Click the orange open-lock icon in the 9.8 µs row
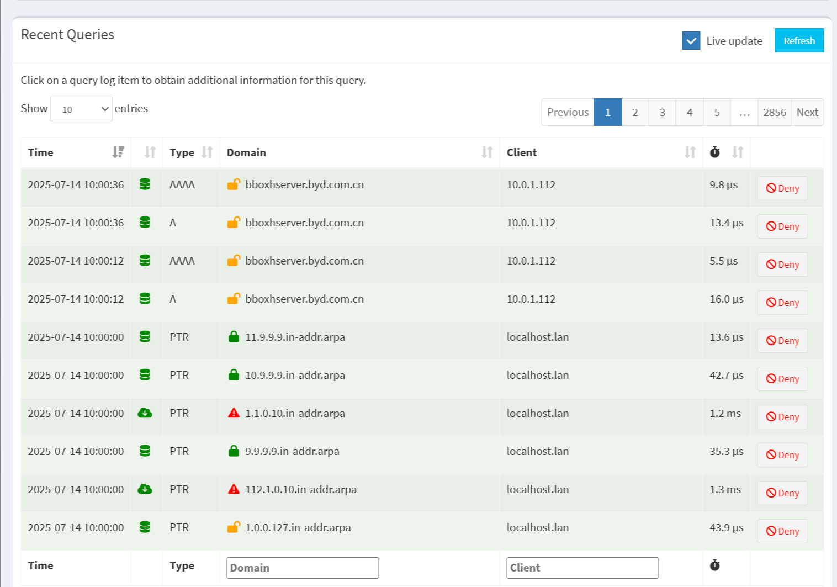This screenshot has width=837, height=587. (234, 184)
